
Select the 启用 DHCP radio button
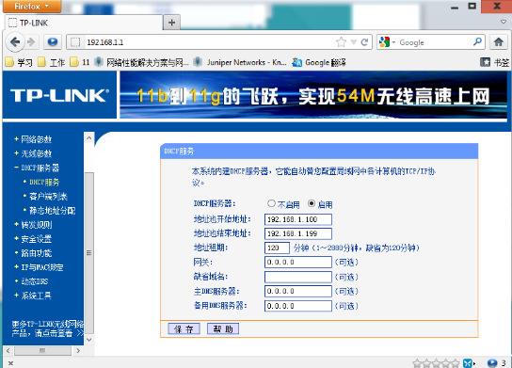tap(312, 203)
